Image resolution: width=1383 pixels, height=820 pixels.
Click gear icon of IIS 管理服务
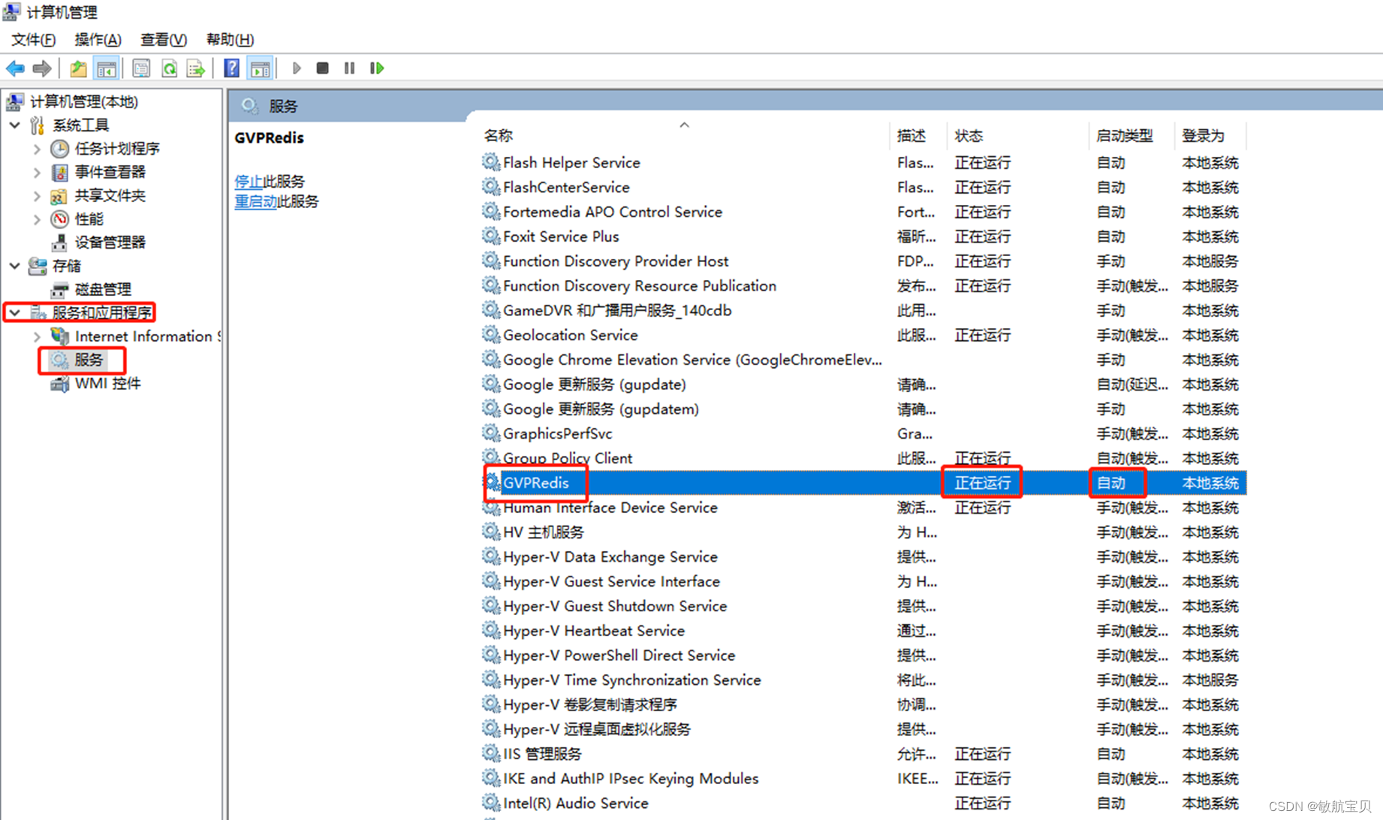pyautogui.click(x=491, y=753)
